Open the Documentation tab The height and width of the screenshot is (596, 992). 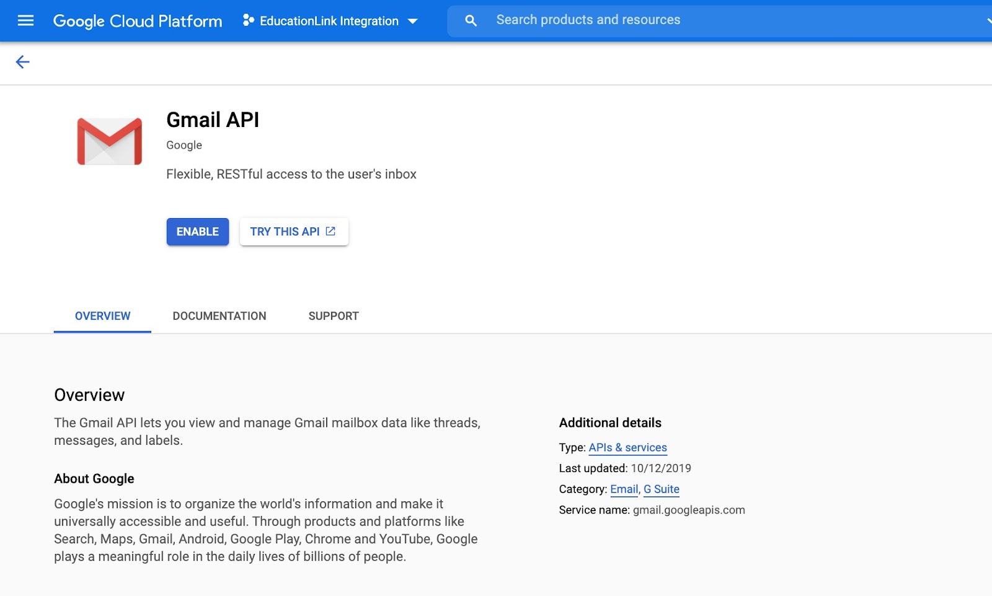click(x=219, y=316)
